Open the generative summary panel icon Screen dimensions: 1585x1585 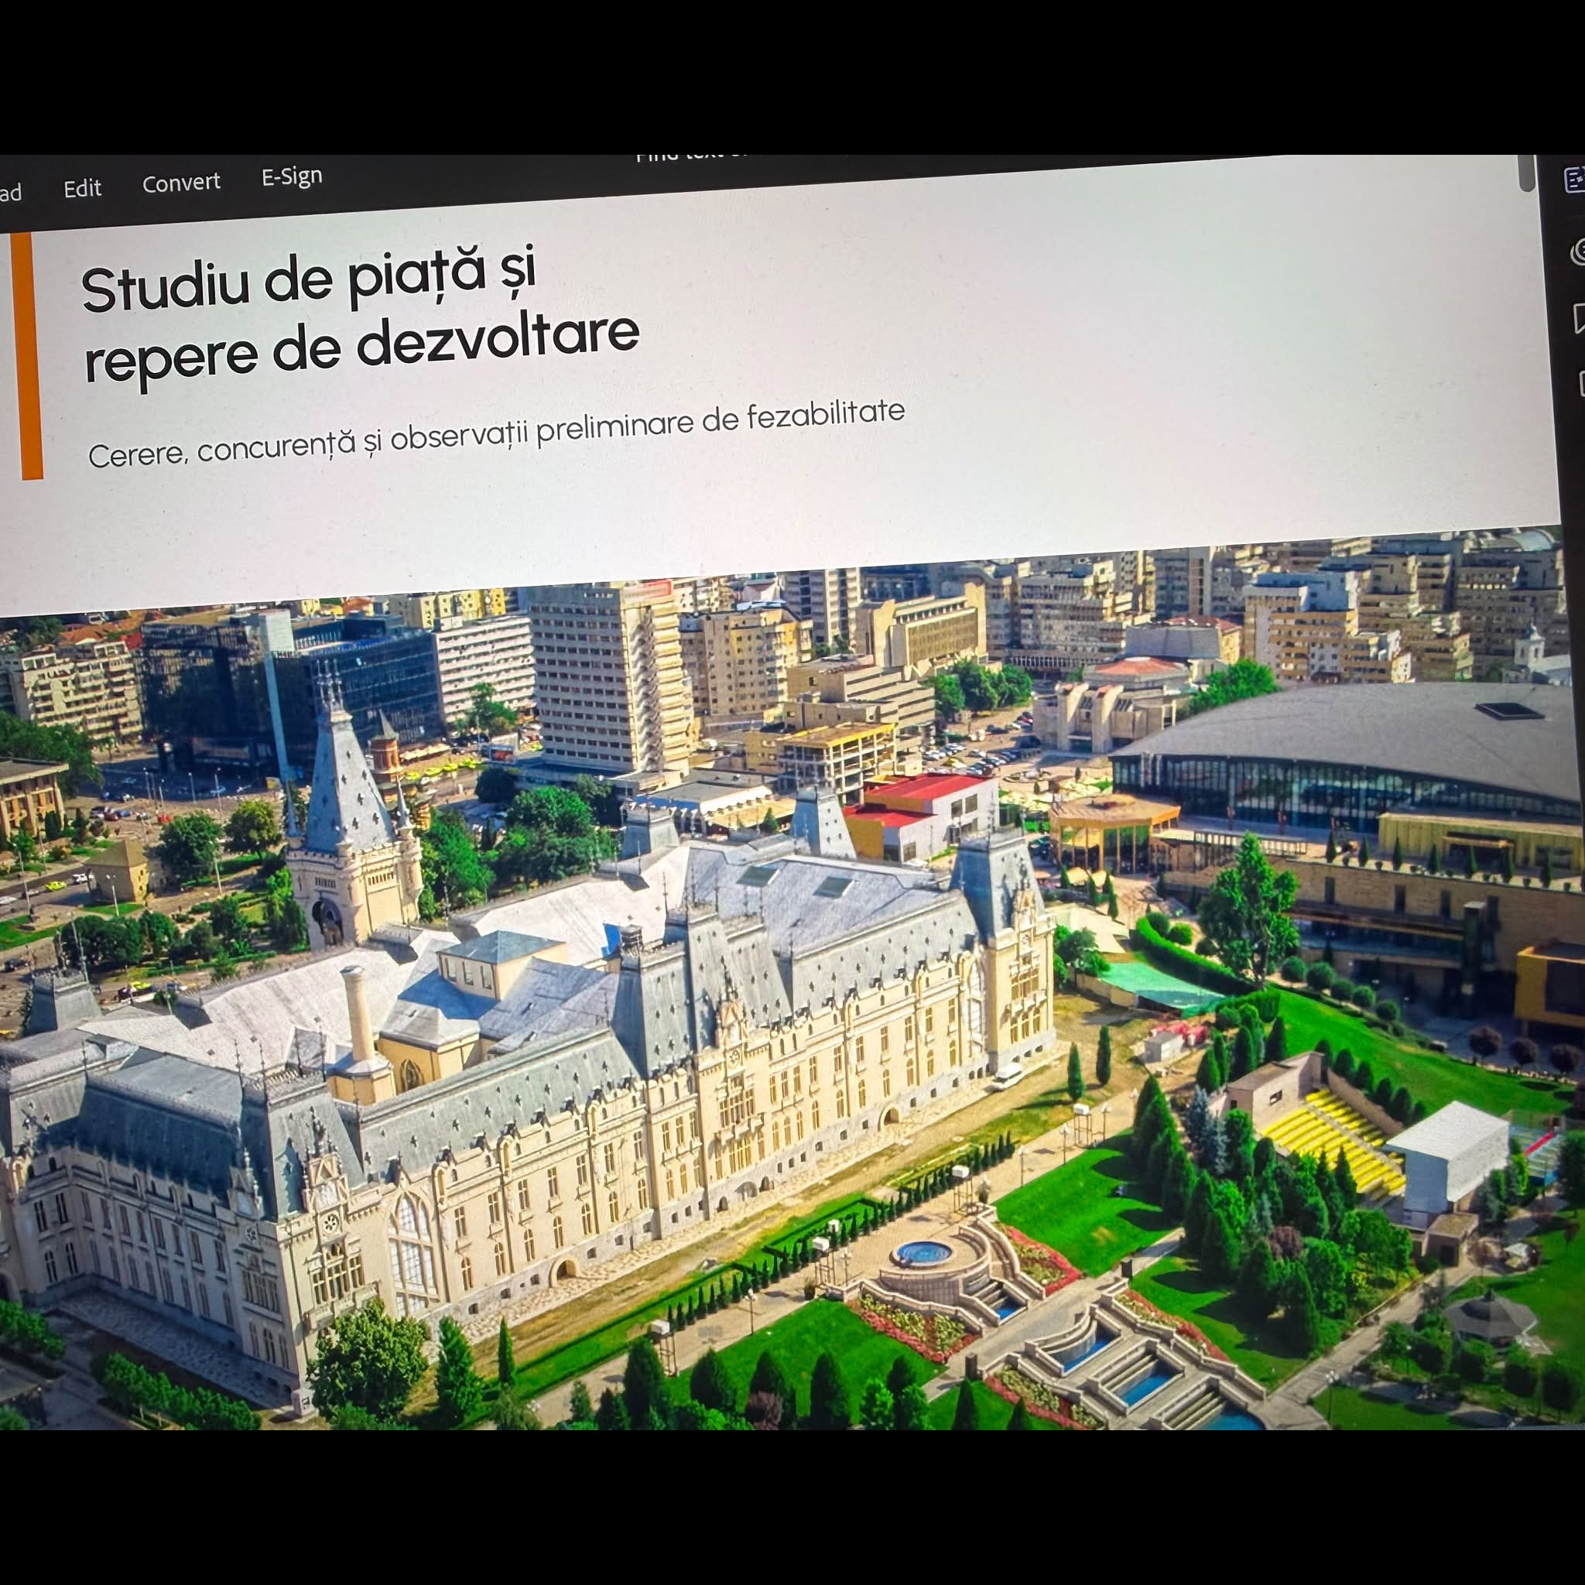1575,180
